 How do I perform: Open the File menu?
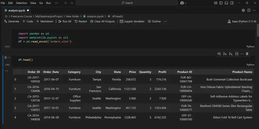click(x=3, y=3)
